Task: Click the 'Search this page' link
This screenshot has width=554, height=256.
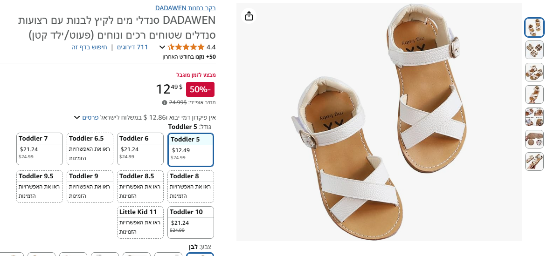Action: point(90,47)
